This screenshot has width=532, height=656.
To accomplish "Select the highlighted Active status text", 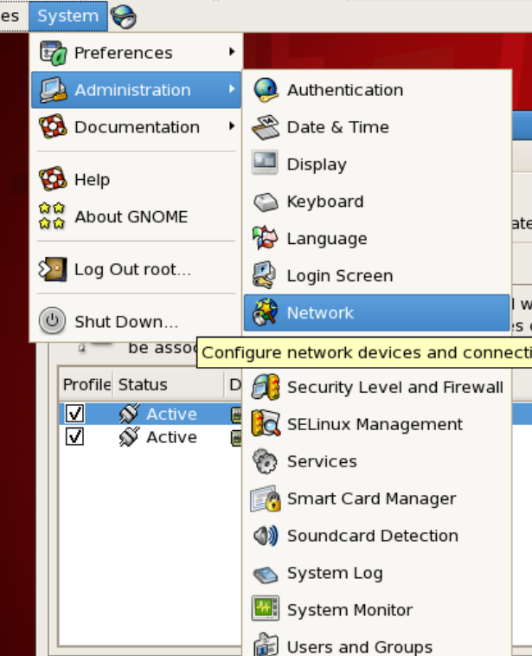I will (x=171, y=414).
